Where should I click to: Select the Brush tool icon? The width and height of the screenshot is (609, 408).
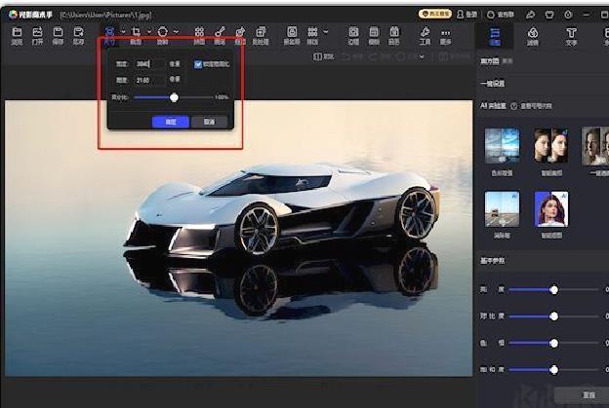(220, 32)
